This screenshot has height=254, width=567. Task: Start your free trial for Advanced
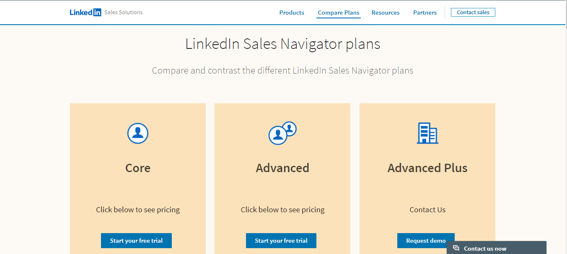(x=281, y=241)
